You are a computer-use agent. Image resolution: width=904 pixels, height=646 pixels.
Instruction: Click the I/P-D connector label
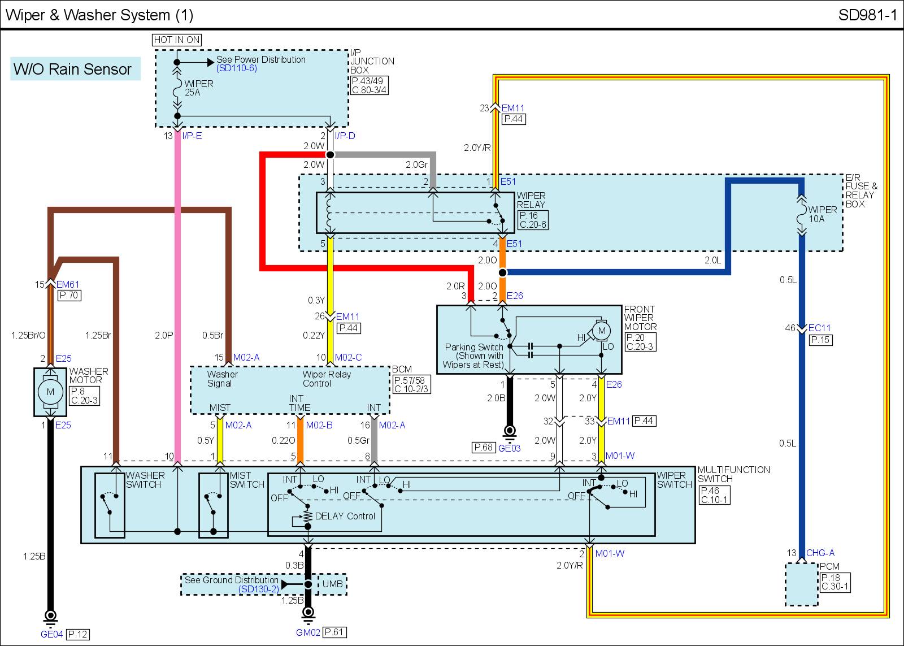point(345,136)
